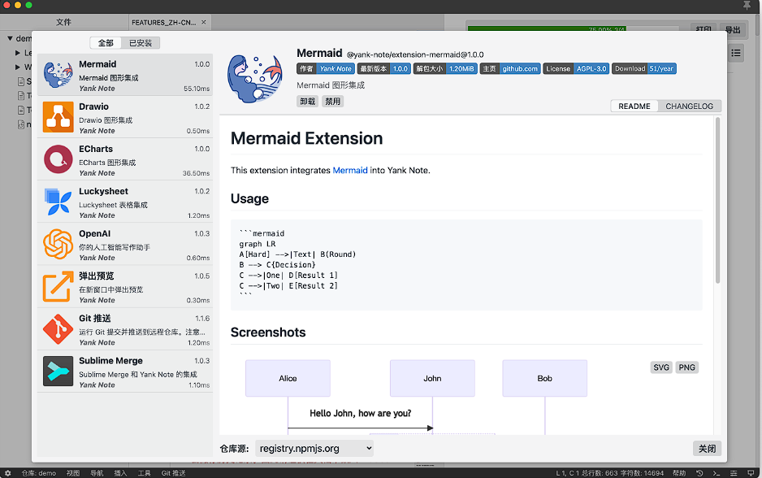Click the SVG export button
Screen dimensions: 762x478
(661, 367)
